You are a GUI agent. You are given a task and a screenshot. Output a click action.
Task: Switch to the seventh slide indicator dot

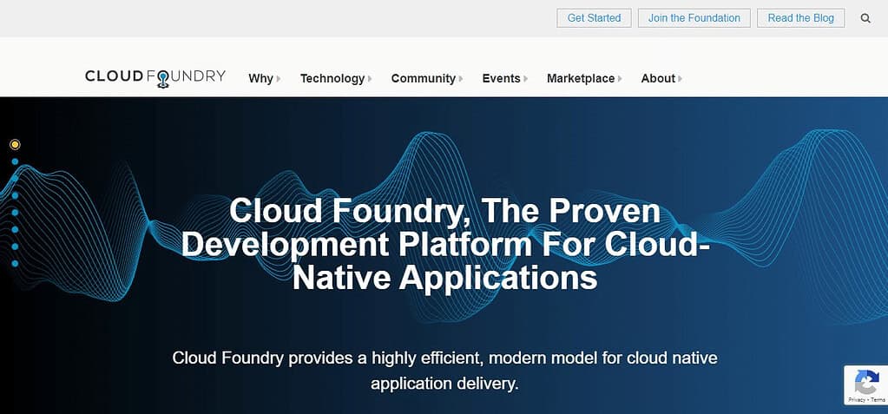click(16, 246)
